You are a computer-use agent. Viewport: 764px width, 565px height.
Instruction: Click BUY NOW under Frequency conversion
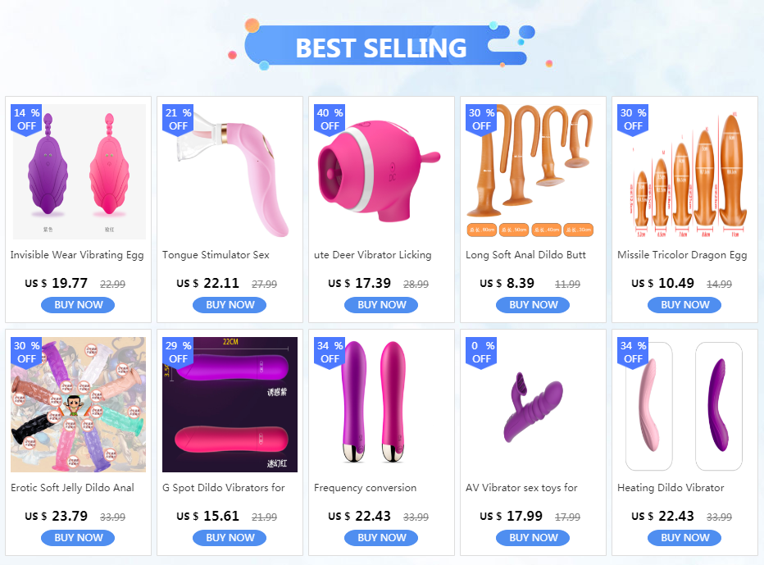pos(381,538)
